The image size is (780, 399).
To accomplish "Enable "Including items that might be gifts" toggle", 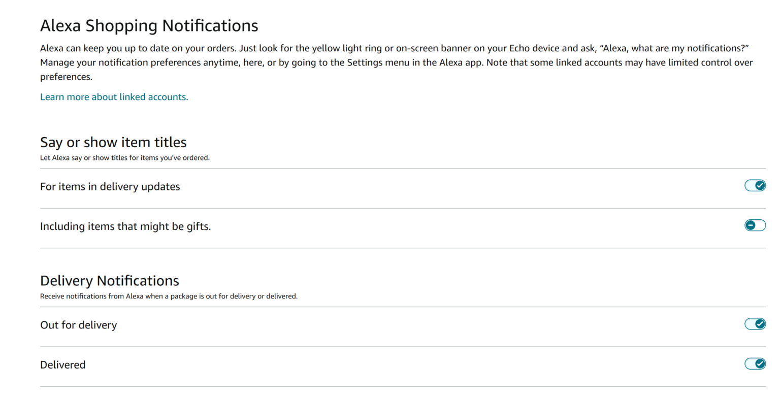I will (x=755, y=225).
